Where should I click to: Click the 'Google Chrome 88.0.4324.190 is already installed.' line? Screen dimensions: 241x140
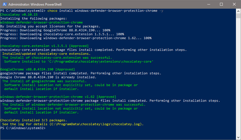click(48, 77)
